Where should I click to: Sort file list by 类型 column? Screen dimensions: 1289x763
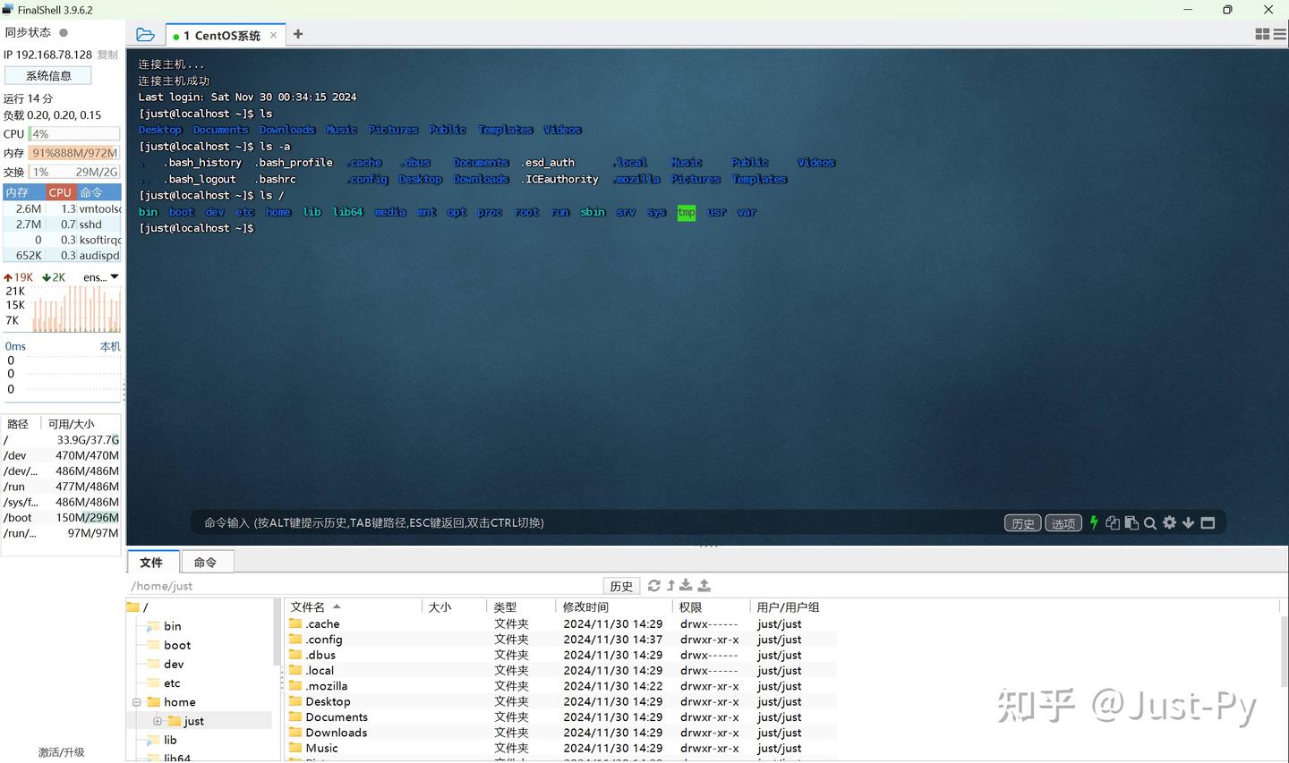point(521,606)
